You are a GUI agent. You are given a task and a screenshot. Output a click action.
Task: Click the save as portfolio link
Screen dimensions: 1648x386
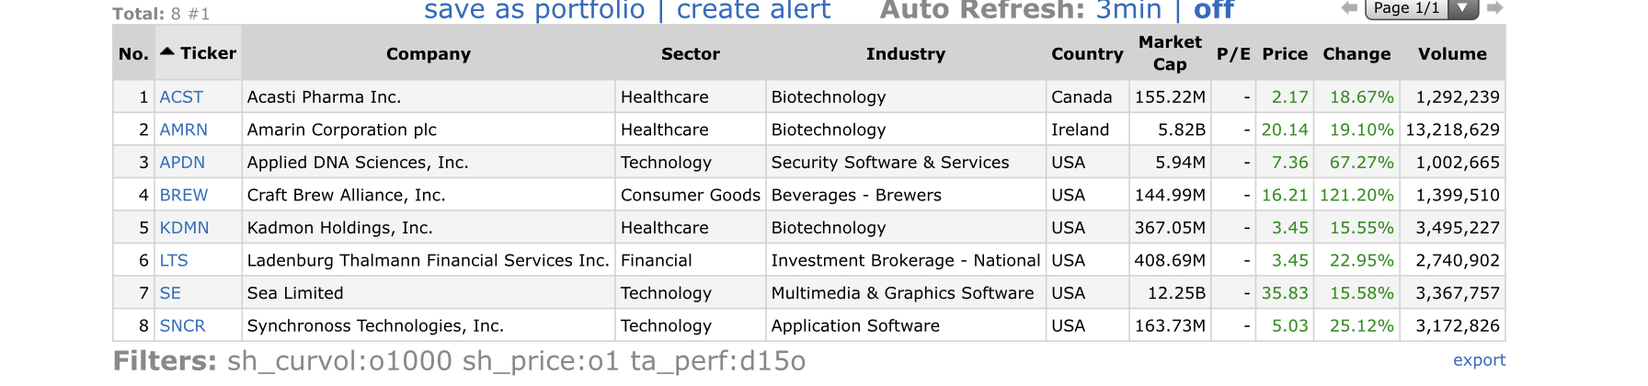[534, 10]
